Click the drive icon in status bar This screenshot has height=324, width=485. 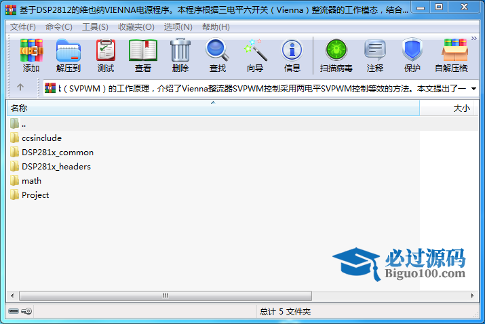pyautogui.click(x=14, y=311)
